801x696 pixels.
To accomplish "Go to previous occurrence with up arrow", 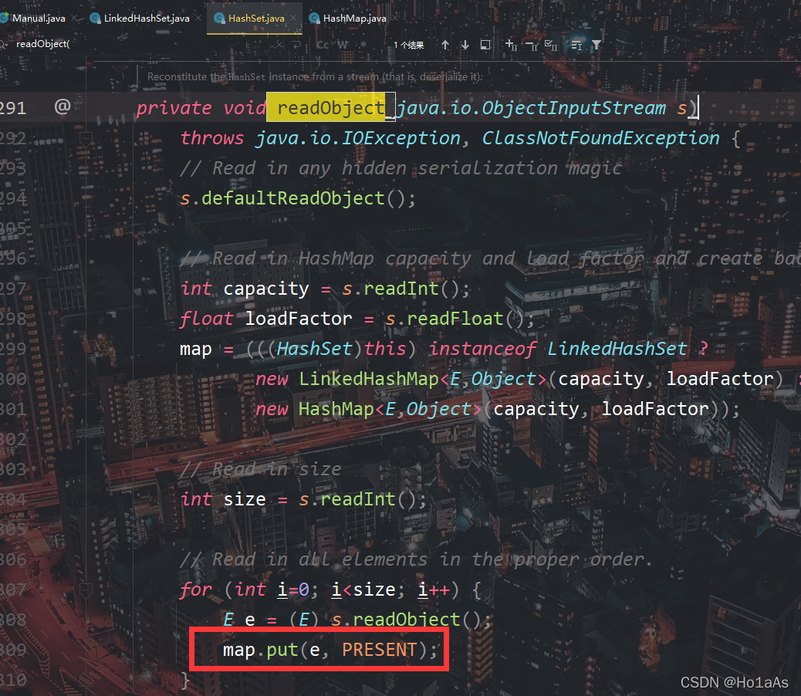I will pyautogui.click(x=445, y=45).
